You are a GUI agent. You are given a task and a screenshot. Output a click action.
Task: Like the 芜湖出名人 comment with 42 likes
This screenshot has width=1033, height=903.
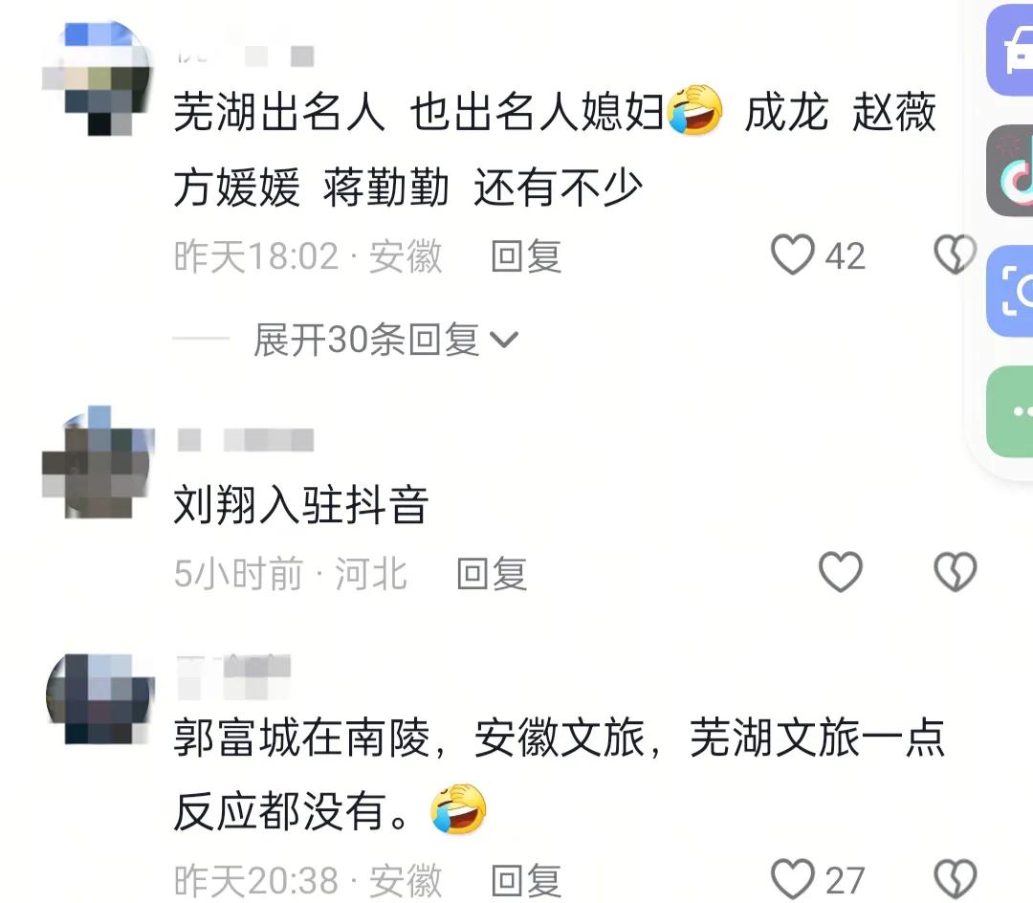[x=793, y=254]
